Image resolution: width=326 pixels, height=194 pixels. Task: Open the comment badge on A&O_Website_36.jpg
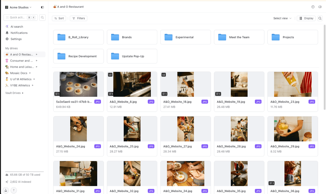(271, 183)
